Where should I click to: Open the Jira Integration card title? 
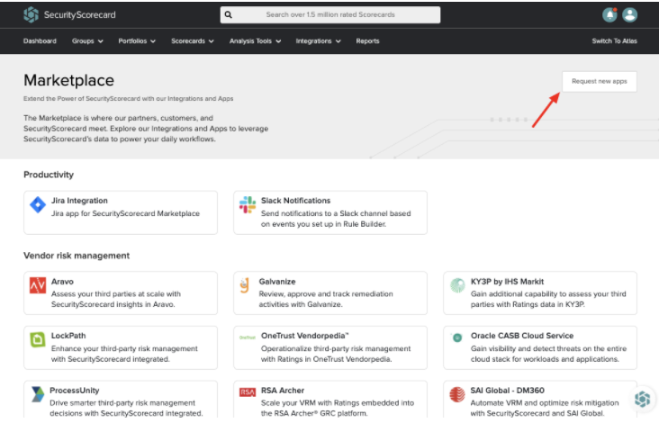[x=79, y=201]
